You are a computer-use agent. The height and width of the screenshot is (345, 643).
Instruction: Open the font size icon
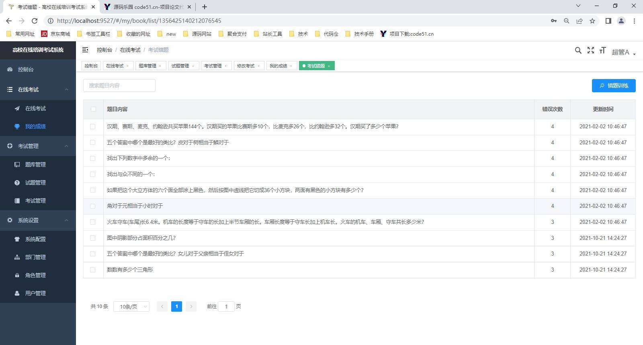(602, 50)
